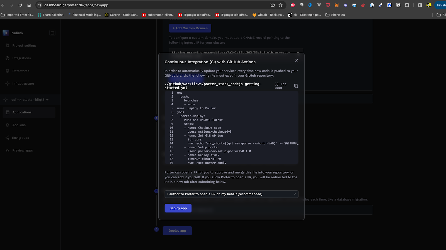Go to Env groups

coord(20,138)
